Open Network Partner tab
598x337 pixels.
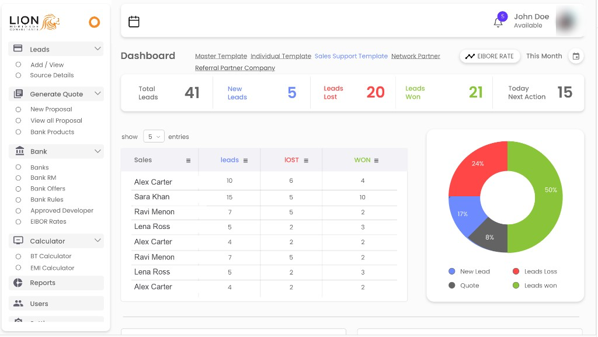click(416, 56)
